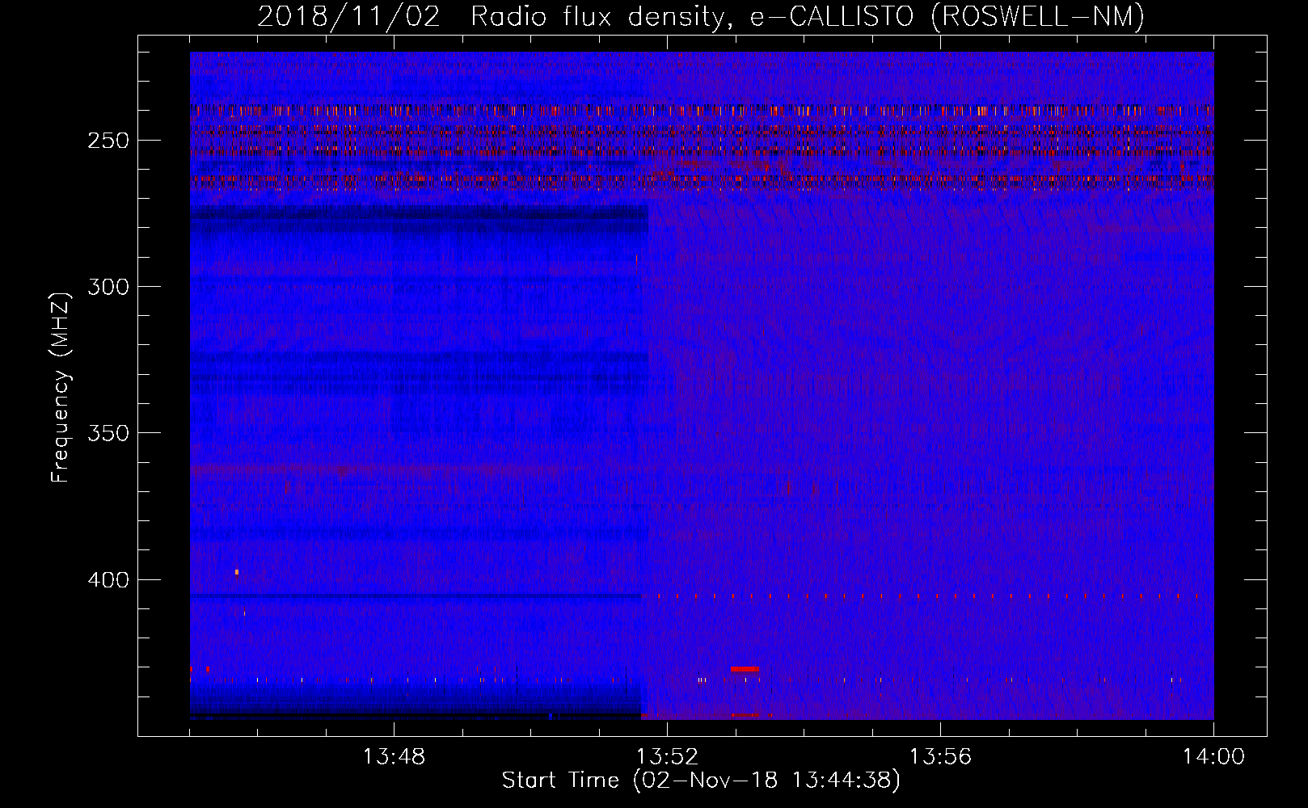Click the small orange spot near 400 MHz
This screenshot has height=808, width=1308.
[237, 572]
